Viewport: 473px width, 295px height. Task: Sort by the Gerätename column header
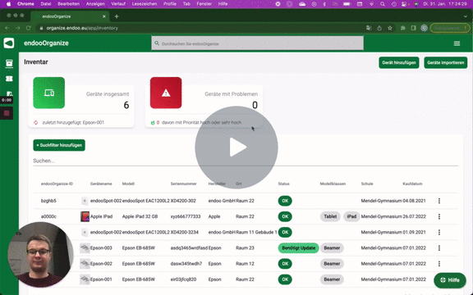coord(101,184)
